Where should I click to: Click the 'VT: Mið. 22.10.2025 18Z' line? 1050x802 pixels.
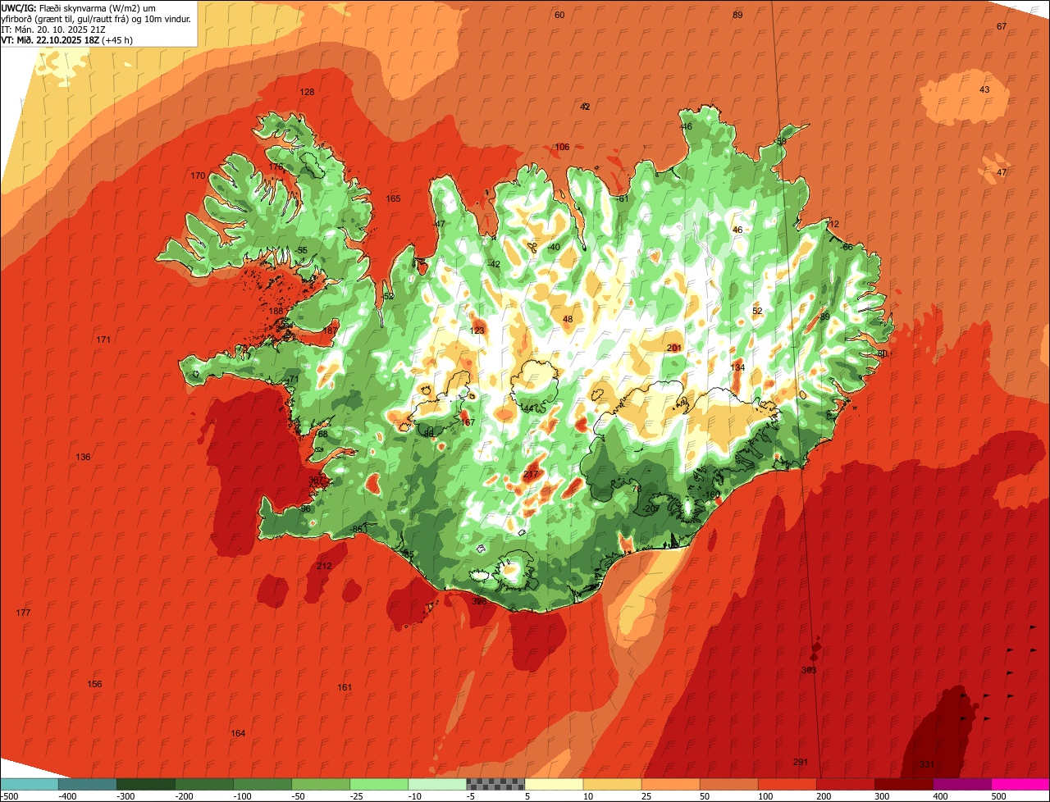(67, 39)
